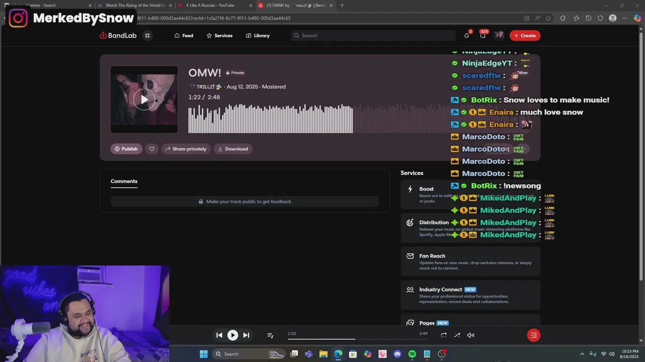Seek on the bottom player progress bar
Screen dimensions: 645x362
point(358,339)
